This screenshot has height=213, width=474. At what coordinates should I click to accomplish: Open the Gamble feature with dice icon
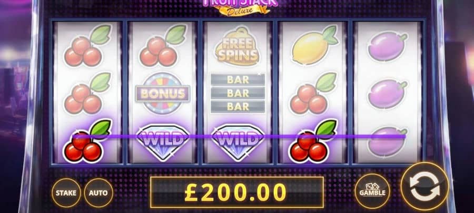(372, 191)
